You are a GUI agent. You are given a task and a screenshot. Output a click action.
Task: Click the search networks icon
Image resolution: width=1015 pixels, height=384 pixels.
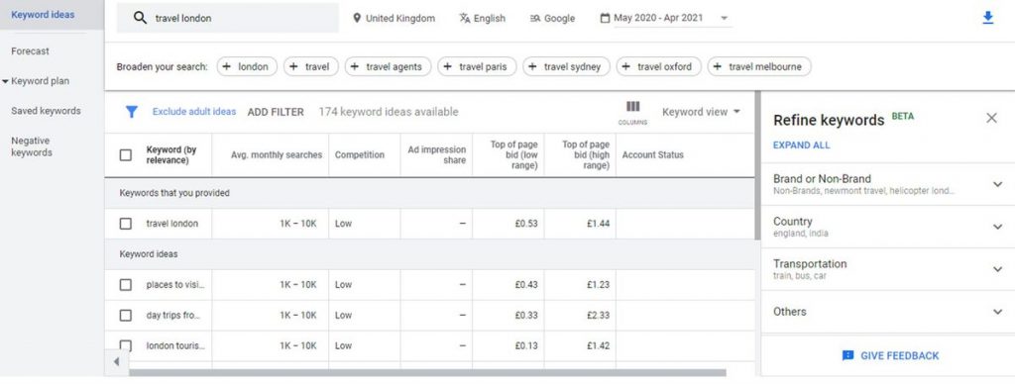tap(534, 18)
